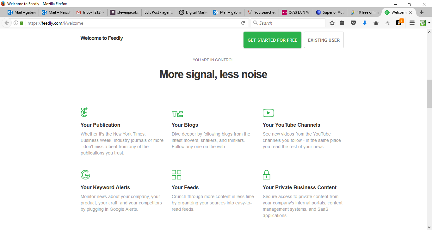The width and height of the screenshot is (432, 230).
Task: Switch to Gmail Inbox (212) tab
Action: click(90, 12)
